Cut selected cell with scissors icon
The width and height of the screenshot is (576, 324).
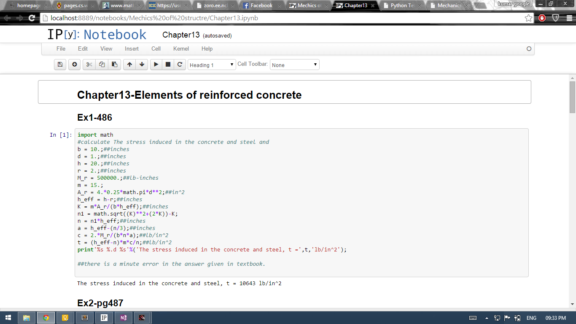tap(89, 65)
